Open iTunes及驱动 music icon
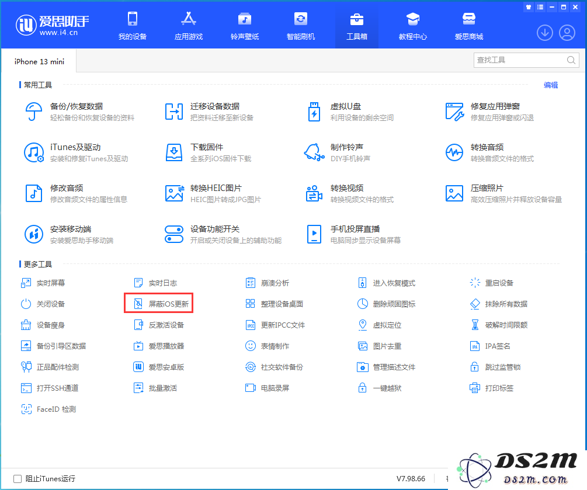This screenshot has width=587, height=490. click(x=34, y=152)
